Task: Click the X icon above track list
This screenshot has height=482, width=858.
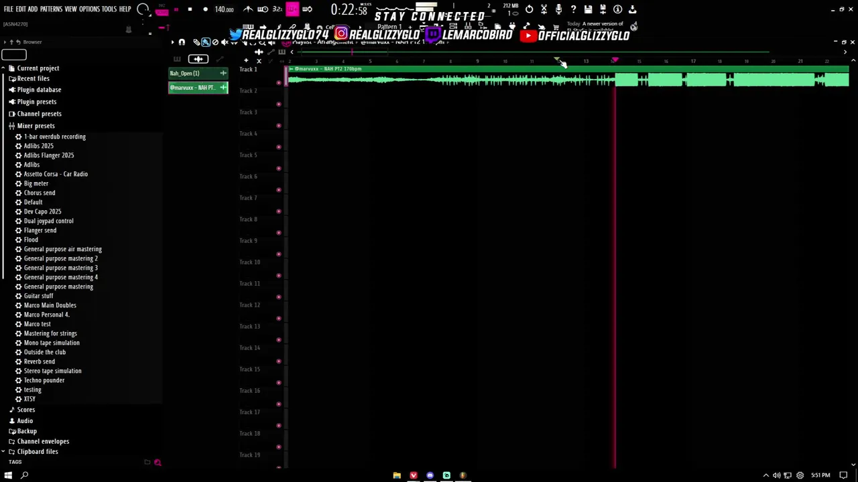Action: [259, 61]
